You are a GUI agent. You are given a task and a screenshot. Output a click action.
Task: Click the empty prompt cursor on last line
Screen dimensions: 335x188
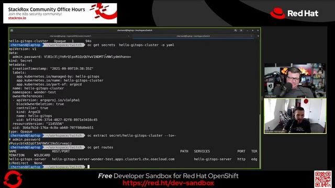88,167
